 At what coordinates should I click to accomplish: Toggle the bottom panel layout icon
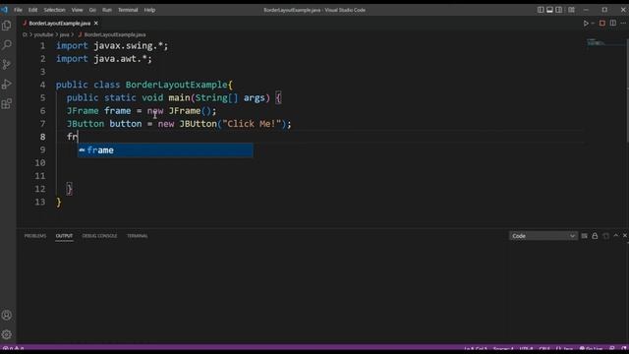(x=549, y=10)
